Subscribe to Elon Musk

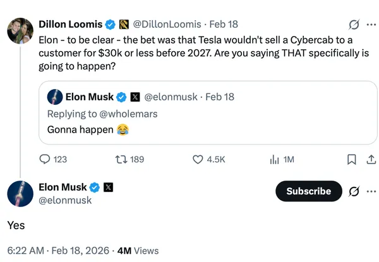[308, 191]
